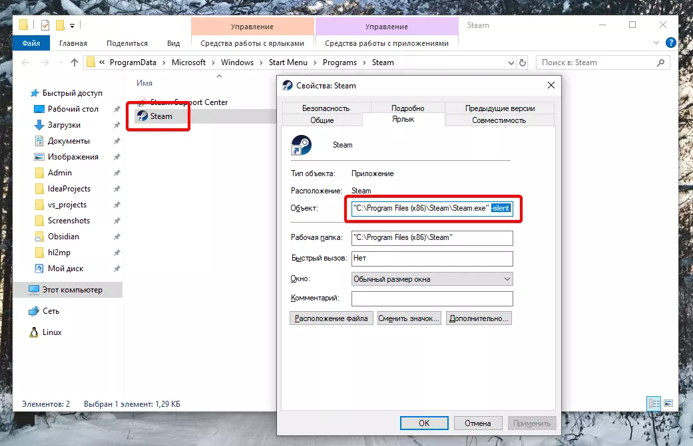Screen dimensions: 693x446
Task: Click the Комментарий field
Action: pyautogui.click(x=432, y=298)
